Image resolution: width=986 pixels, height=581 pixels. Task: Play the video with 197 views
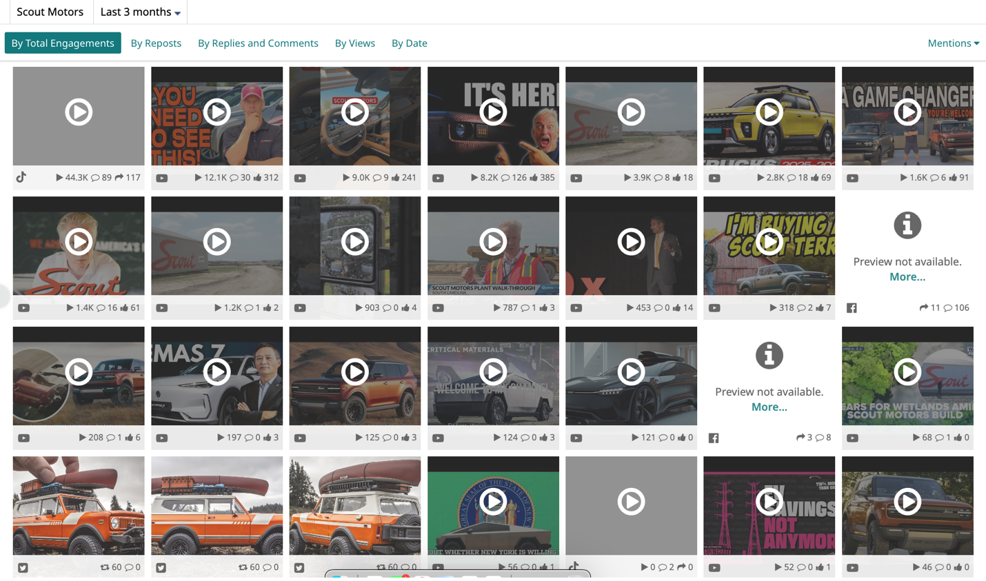(x=217, y=372)
